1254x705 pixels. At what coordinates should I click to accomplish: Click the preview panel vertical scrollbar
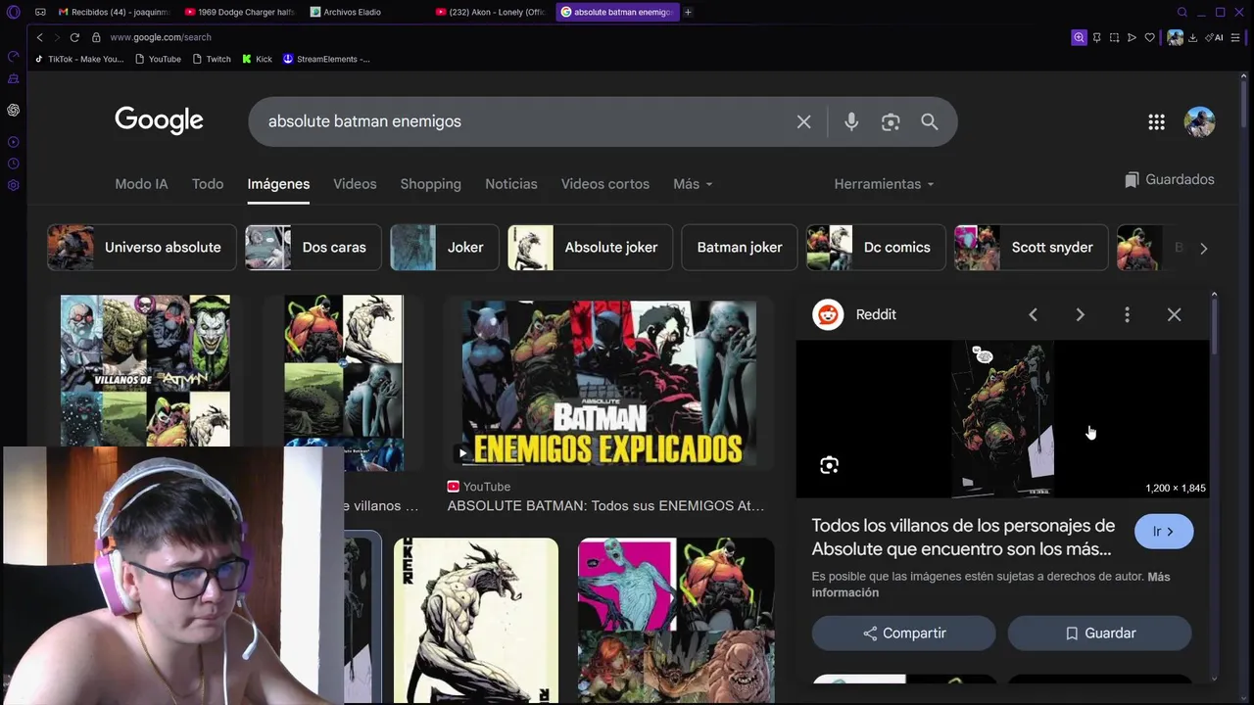click(1214, 327)
